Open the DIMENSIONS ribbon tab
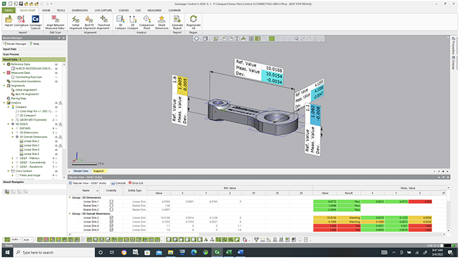Viewport: 459px width, 258px height. click(x=79, y=10)
